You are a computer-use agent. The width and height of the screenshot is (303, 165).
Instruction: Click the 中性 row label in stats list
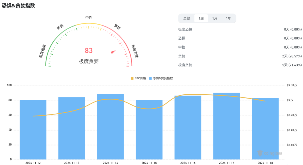(x=182, y=47)
